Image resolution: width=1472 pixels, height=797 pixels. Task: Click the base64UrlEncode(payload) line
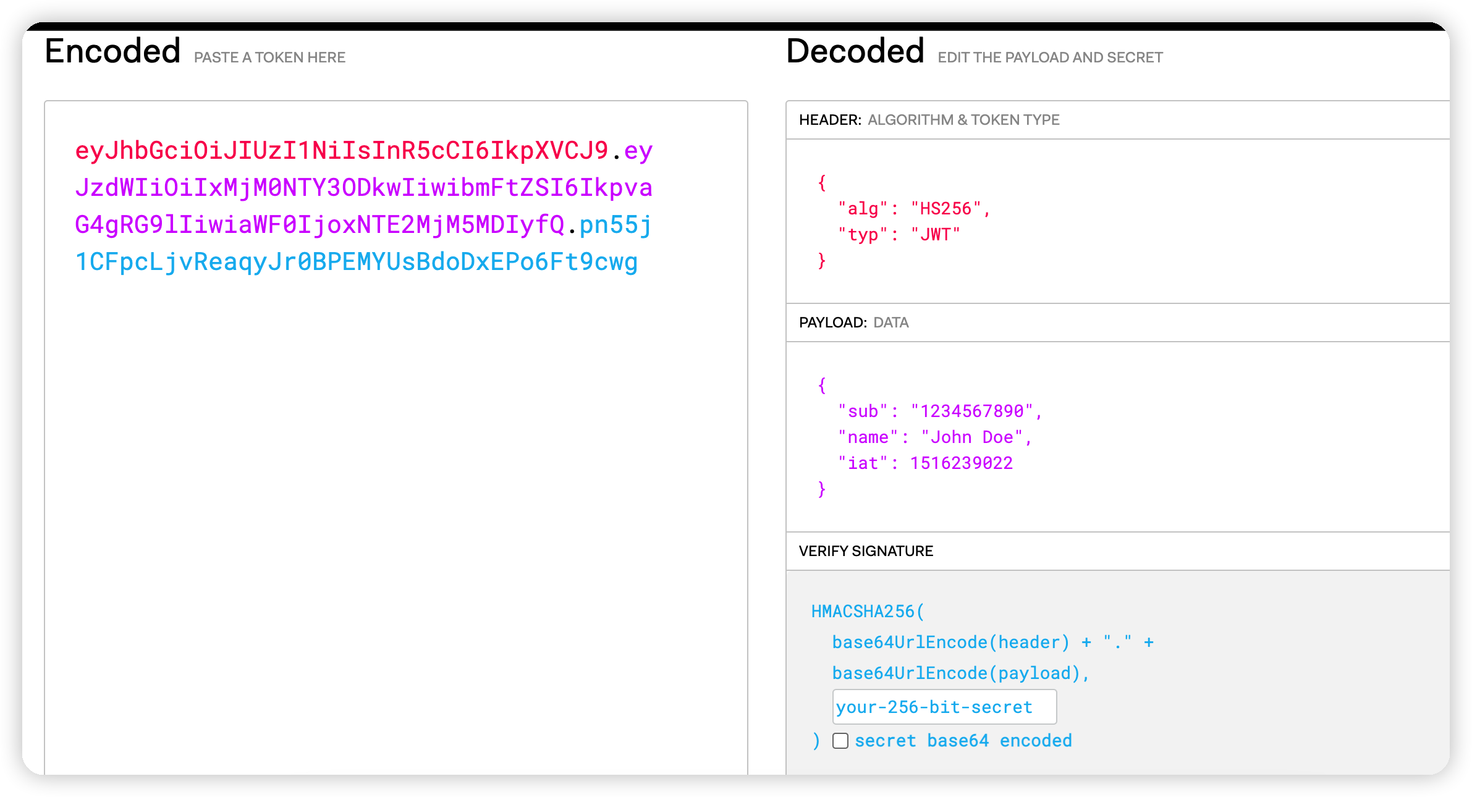point(960,673)
